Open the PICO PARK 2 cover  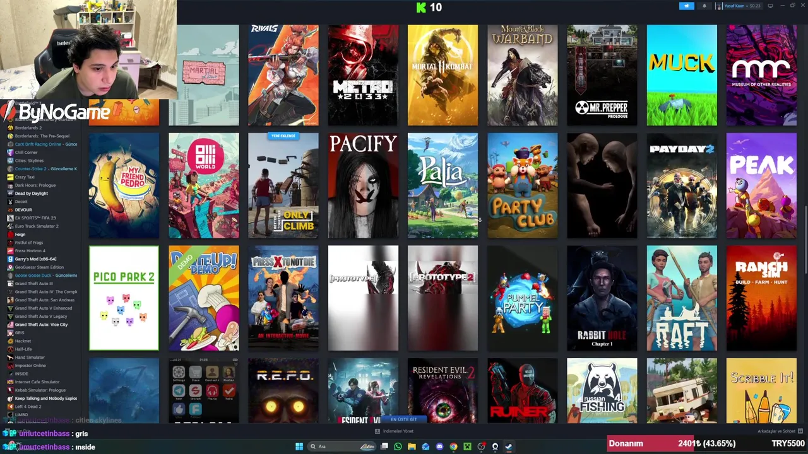click(124, 298)
